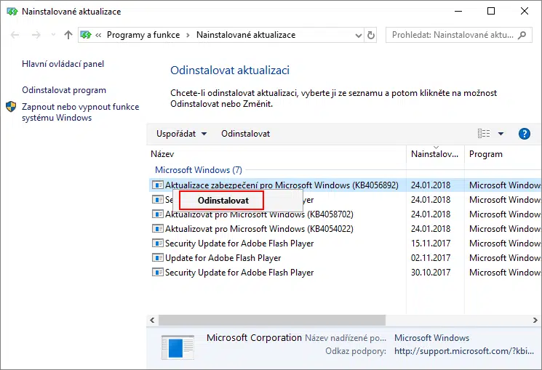Select Security Update for Flash dated 30.10.2017
542x370 pixels.
point(239,273)
